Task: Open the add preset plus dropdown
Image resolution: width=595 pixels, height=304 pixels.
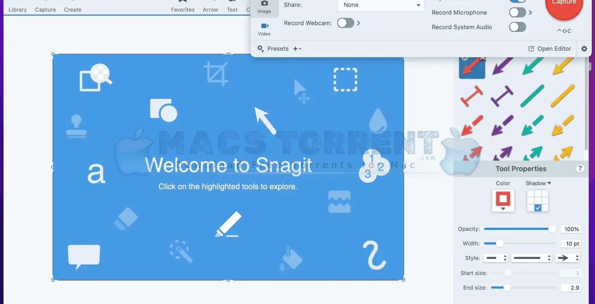Action: tap(297, 49)
